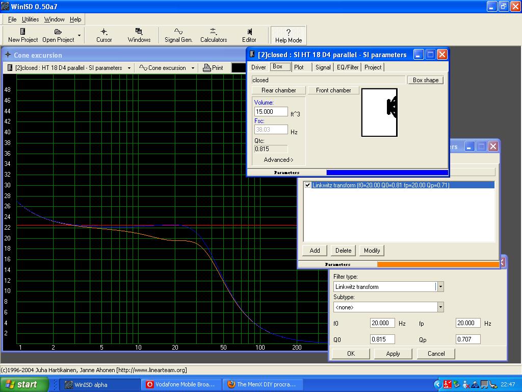This screenshot has width=522, height=392.
Task: Click the blue project color bar
Action: pyautogui.click(x=387, y=173)
